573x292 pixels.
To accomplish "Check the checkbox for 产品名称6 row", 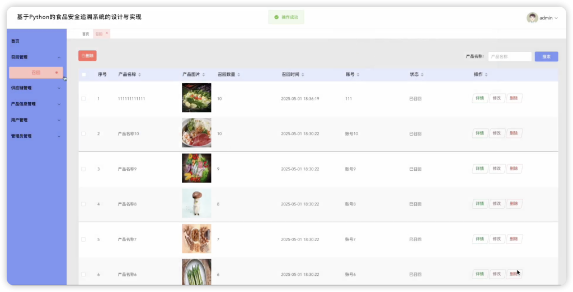I will pyautogui.click(x=83, y=275).
